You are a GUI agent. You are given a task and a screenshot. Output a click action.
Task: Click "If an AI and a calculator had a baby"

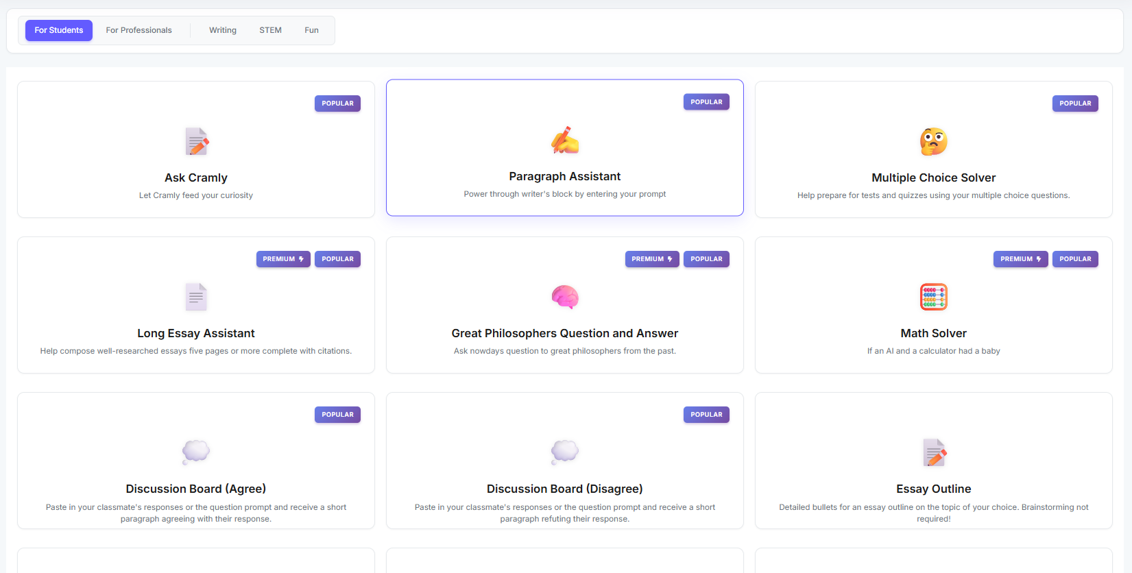[934, 351]
